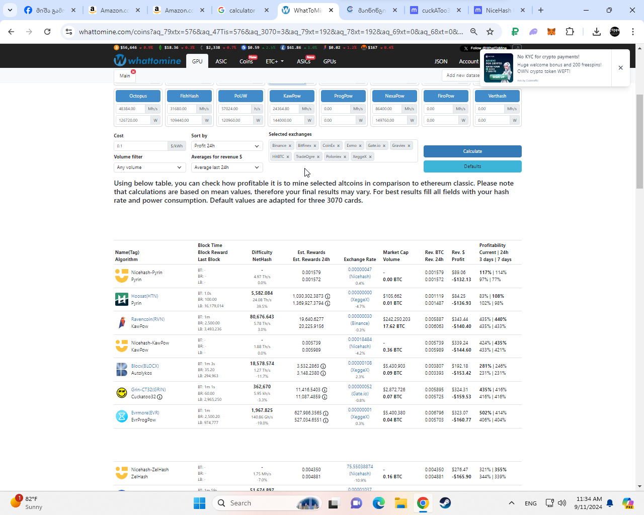
Task: Bookmark this page with the star icon
Action: pyautogui.click(x=490, y=32)
